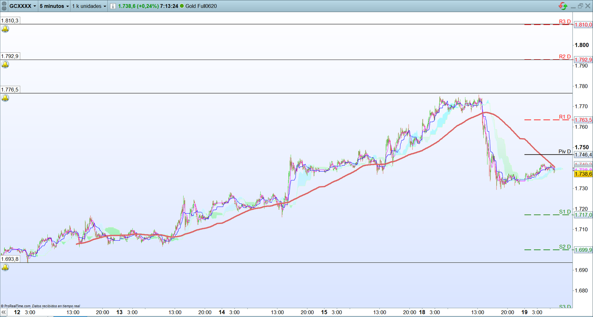593x317 pixels.
Task: Restore the chart window size
Action: tap(580, 6)
